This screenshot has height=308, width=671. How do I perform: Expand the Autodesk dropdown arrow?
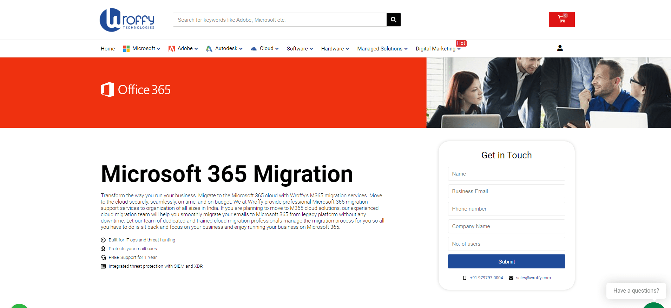pyautogui.click(x=241, y=49)
